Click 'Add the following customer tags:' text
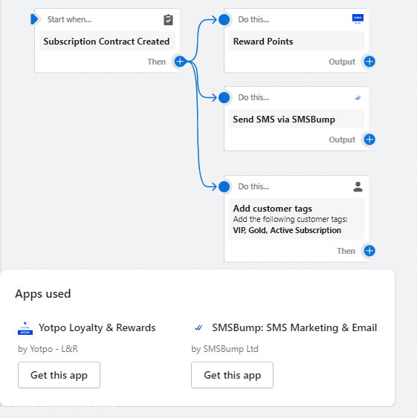The image size is (417, 418). 290,220
